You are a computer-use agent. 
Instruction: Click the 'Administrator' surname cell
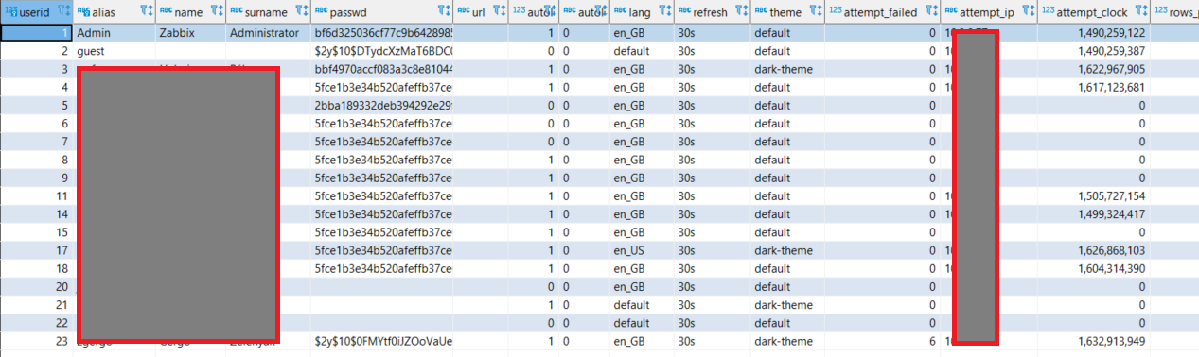(x=268, y=32)
